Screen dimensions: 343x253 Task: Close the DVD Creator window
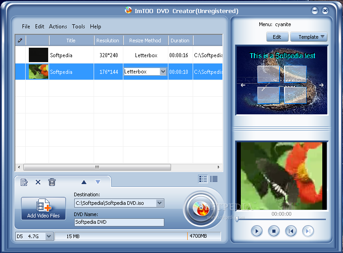point(325,10)
